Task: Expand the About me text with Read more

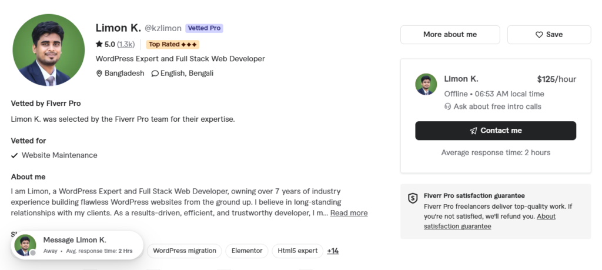Action: (x=349, y=213)
